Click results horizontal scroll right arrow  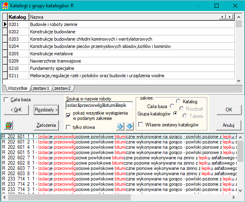pos(234,198)
